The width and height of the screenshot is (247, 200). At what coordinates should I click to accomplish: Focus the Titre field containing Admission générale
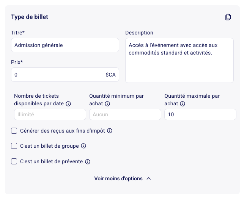click(65, 45)
